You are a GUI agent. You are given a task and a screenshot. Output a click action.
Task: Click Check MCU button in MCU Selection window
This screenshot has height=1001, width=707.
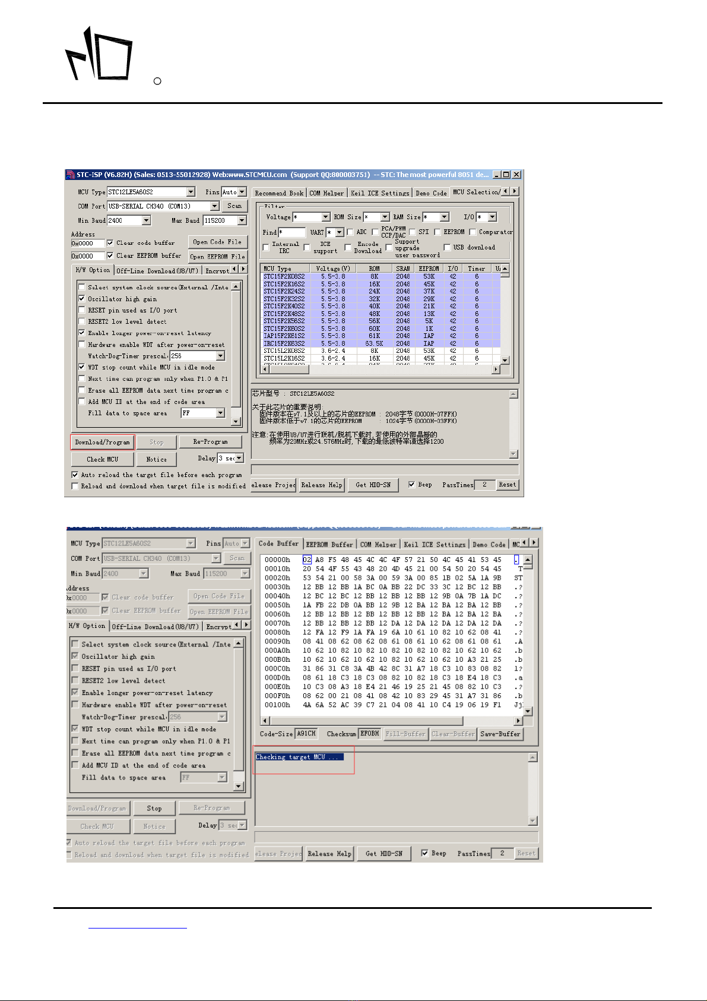102,459
